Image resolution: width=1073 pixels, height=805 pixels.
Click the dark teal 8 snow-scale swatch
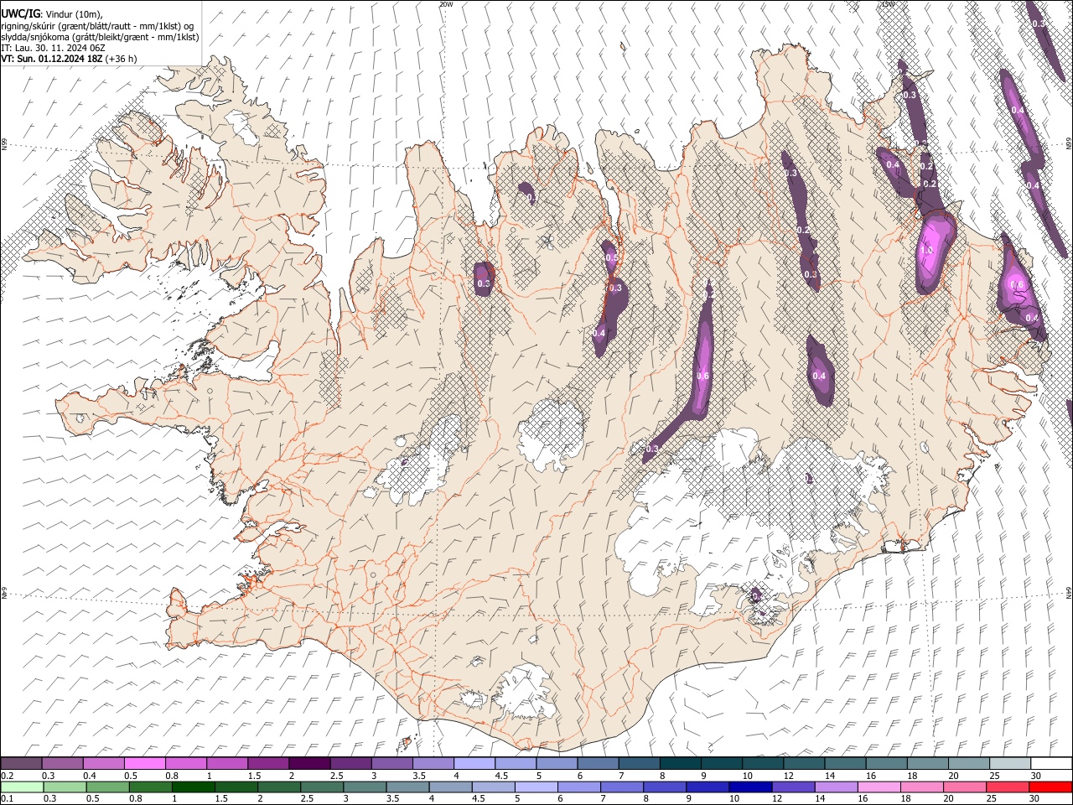pos(681,764)
